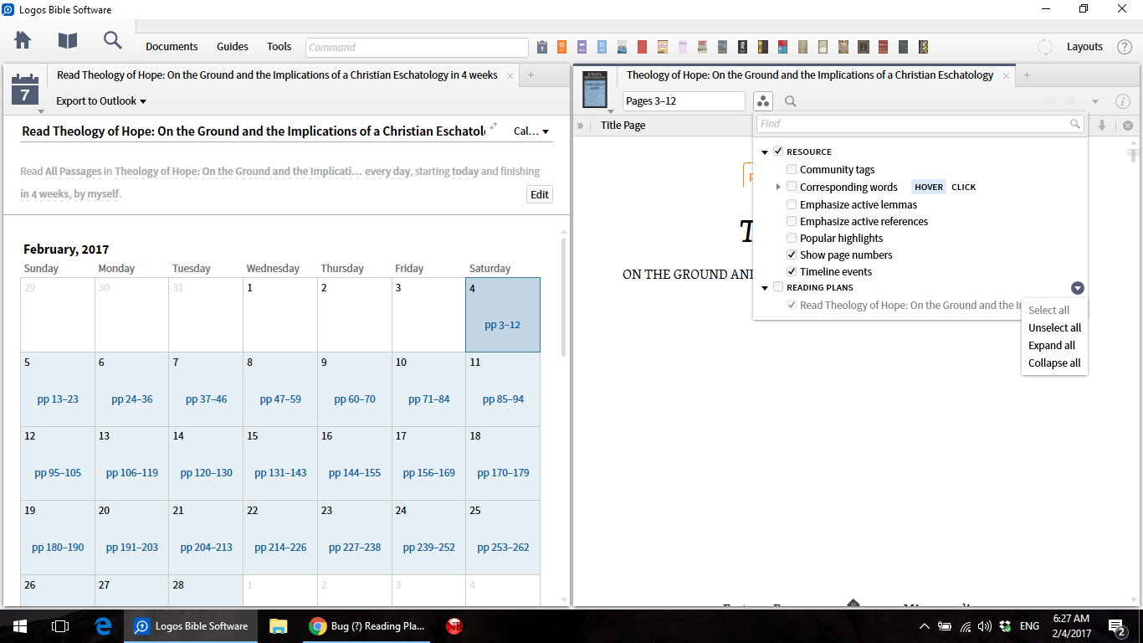
Task: Click the Theology of Hope book cover icon
Action: [x=594, y=88]
